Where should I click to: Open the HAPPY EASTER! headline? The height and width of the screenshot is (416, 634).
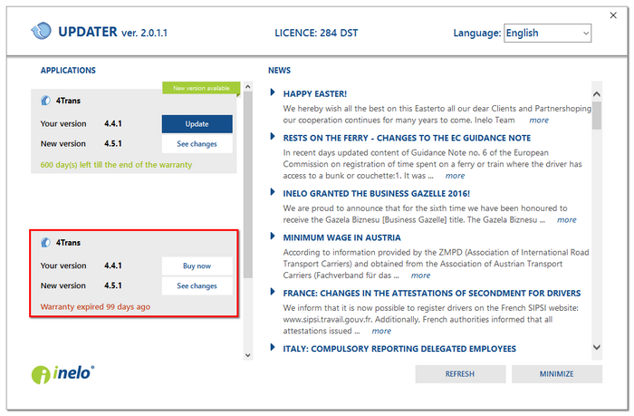point(315,94)
